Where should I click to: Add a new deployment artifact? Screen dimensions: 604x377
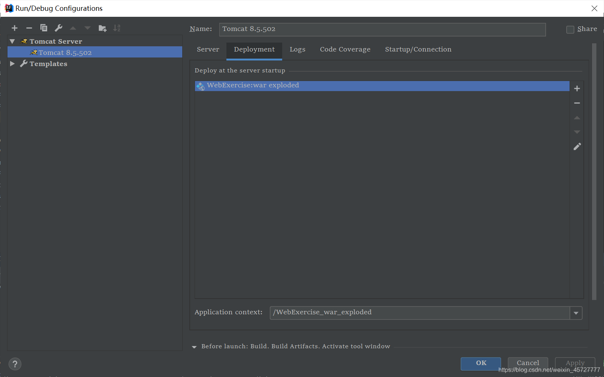pos(577,88)
